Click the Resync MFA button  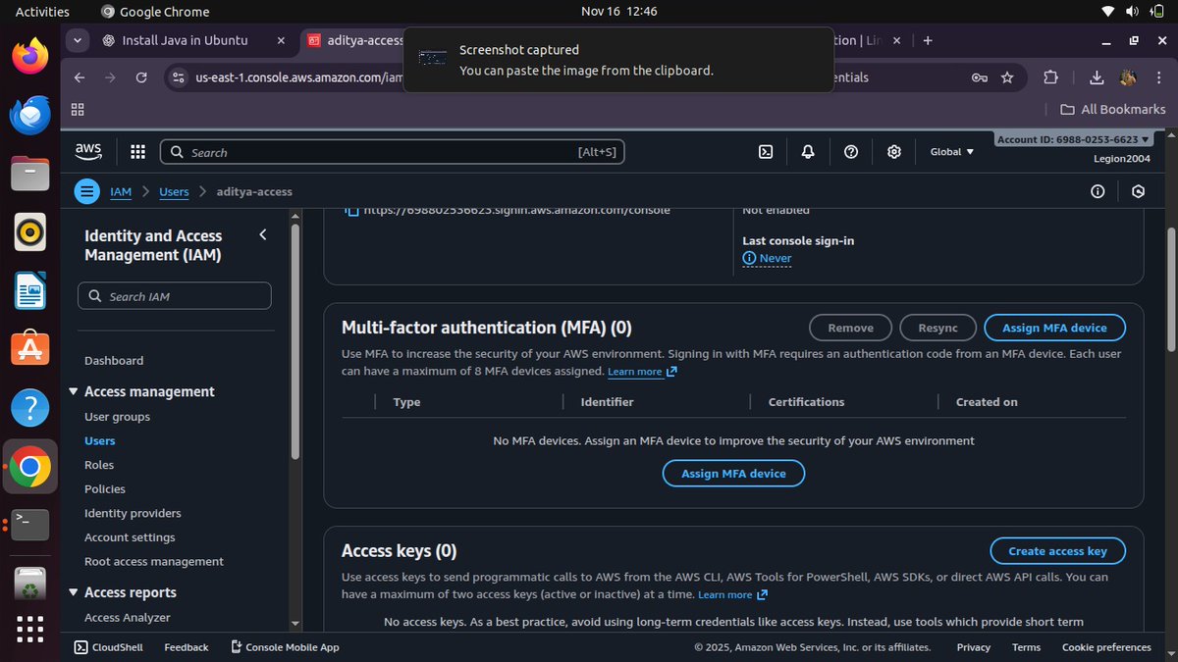[x=938, y=328]
